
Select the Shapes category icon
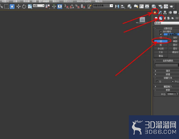pos(161,18)
